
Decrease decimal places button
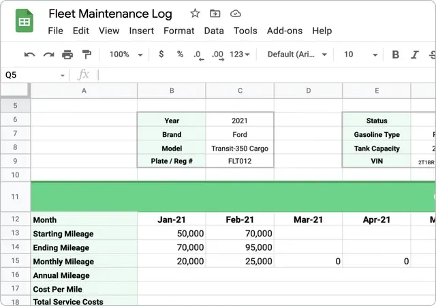point(198,55)
